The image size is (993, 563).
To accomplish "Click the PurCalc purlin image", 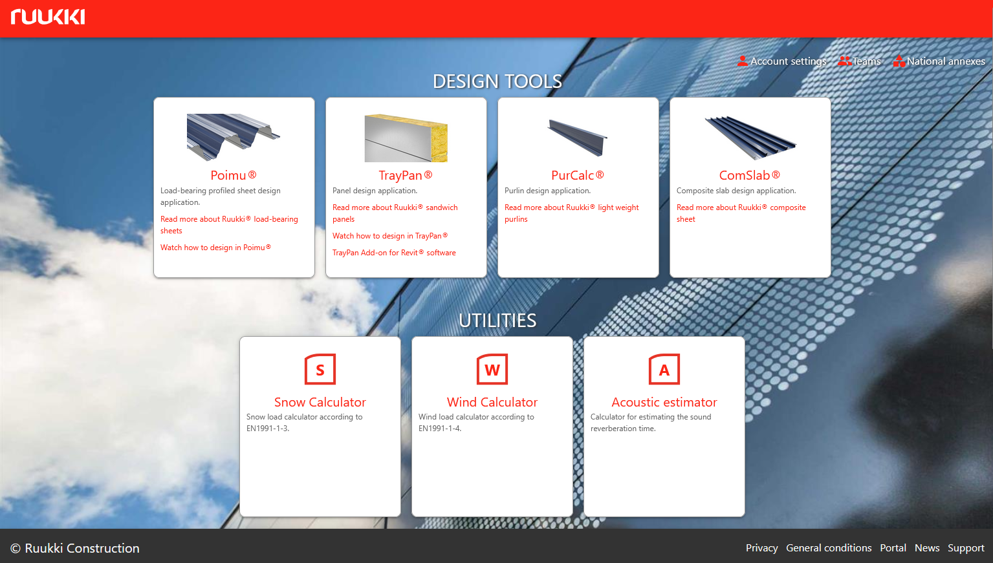I will tap(578, 137).
